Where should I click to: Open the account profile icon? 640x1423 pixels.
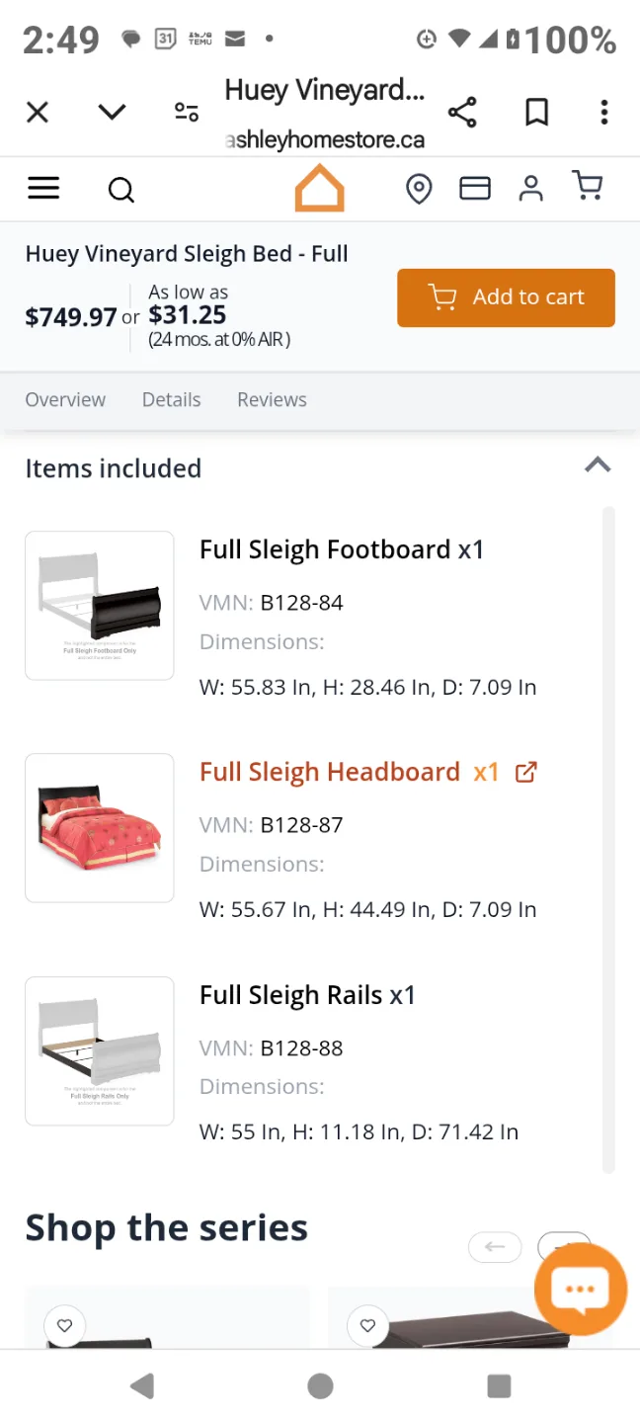[530, 188]
